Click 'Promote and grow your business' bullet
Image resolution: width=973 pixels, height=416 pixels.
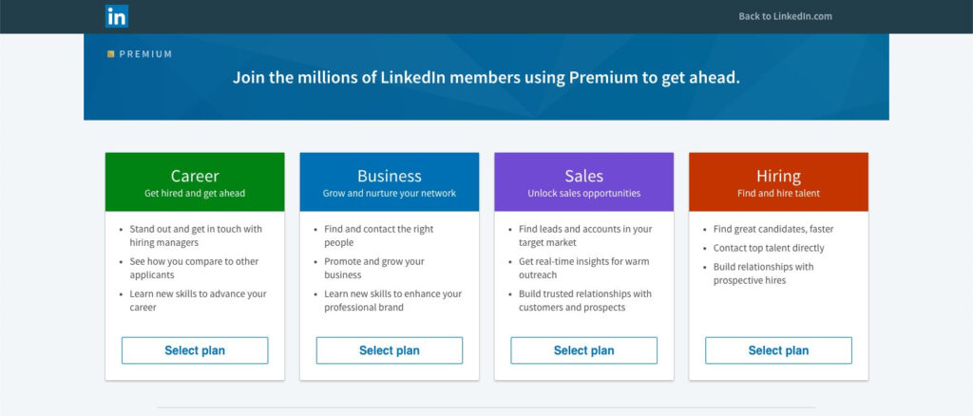[x=374, y=268]
